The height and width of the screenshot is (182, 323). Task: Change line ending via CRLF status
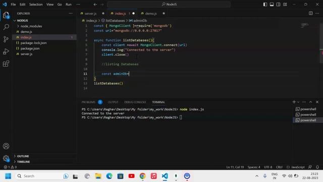click(279, 167)
